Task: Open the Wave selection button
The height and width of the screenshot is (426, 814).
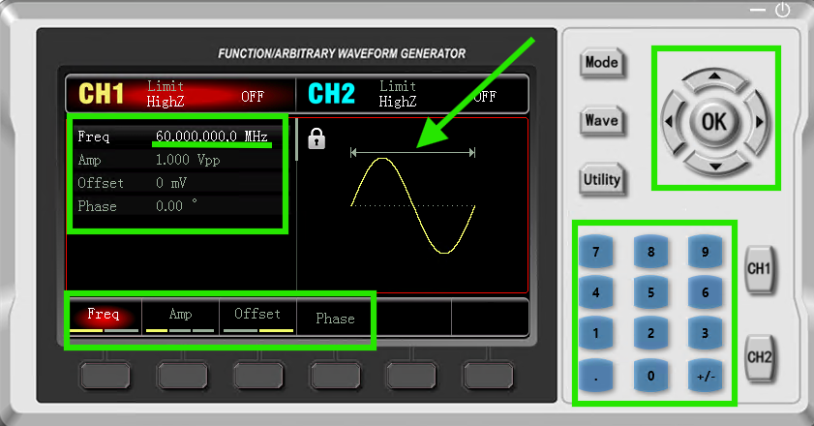Action: [x=602, y=121]
